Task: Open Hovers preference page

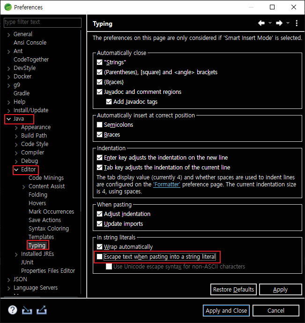Action: pos(37,203)
